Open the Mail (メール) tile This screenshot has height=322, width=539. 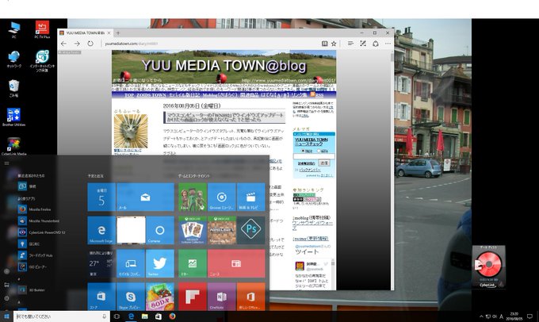pos(145,197)
